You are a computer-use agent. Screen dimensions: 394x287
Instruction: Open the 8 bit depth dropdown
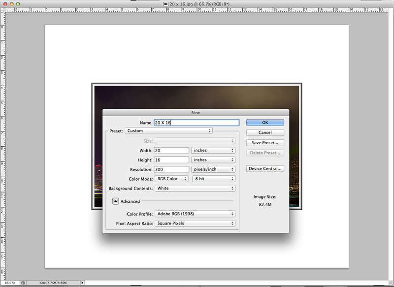(213, 179)
